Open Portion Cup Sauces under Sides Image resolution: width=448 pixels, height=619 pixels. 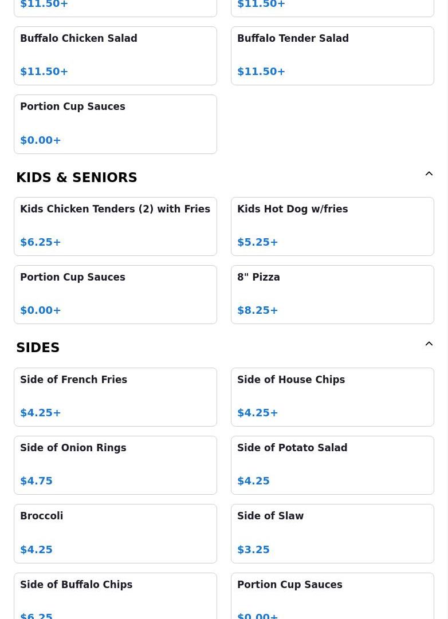[332, 596]
